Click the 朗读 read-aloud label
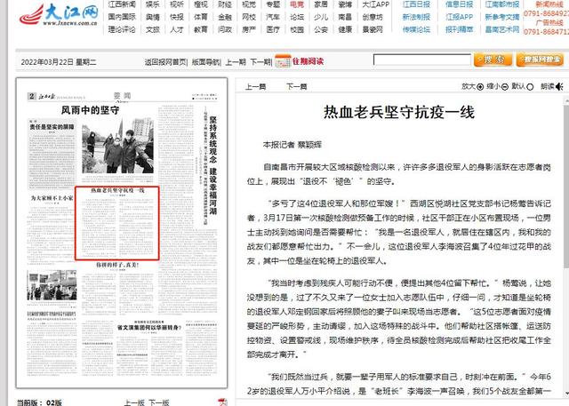 (x=548, y=87)
